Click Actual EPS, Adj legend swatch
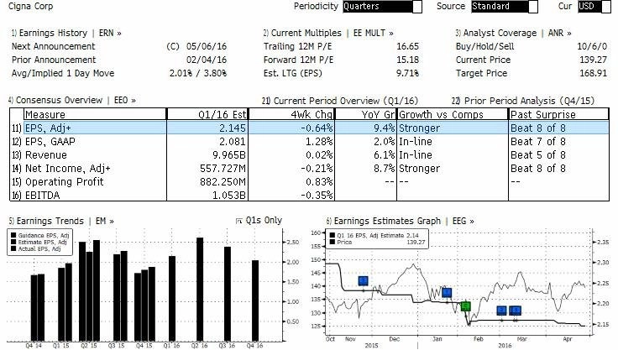This screenshot has width=618, height=350. pyautogui.click(x=13, y=248)
